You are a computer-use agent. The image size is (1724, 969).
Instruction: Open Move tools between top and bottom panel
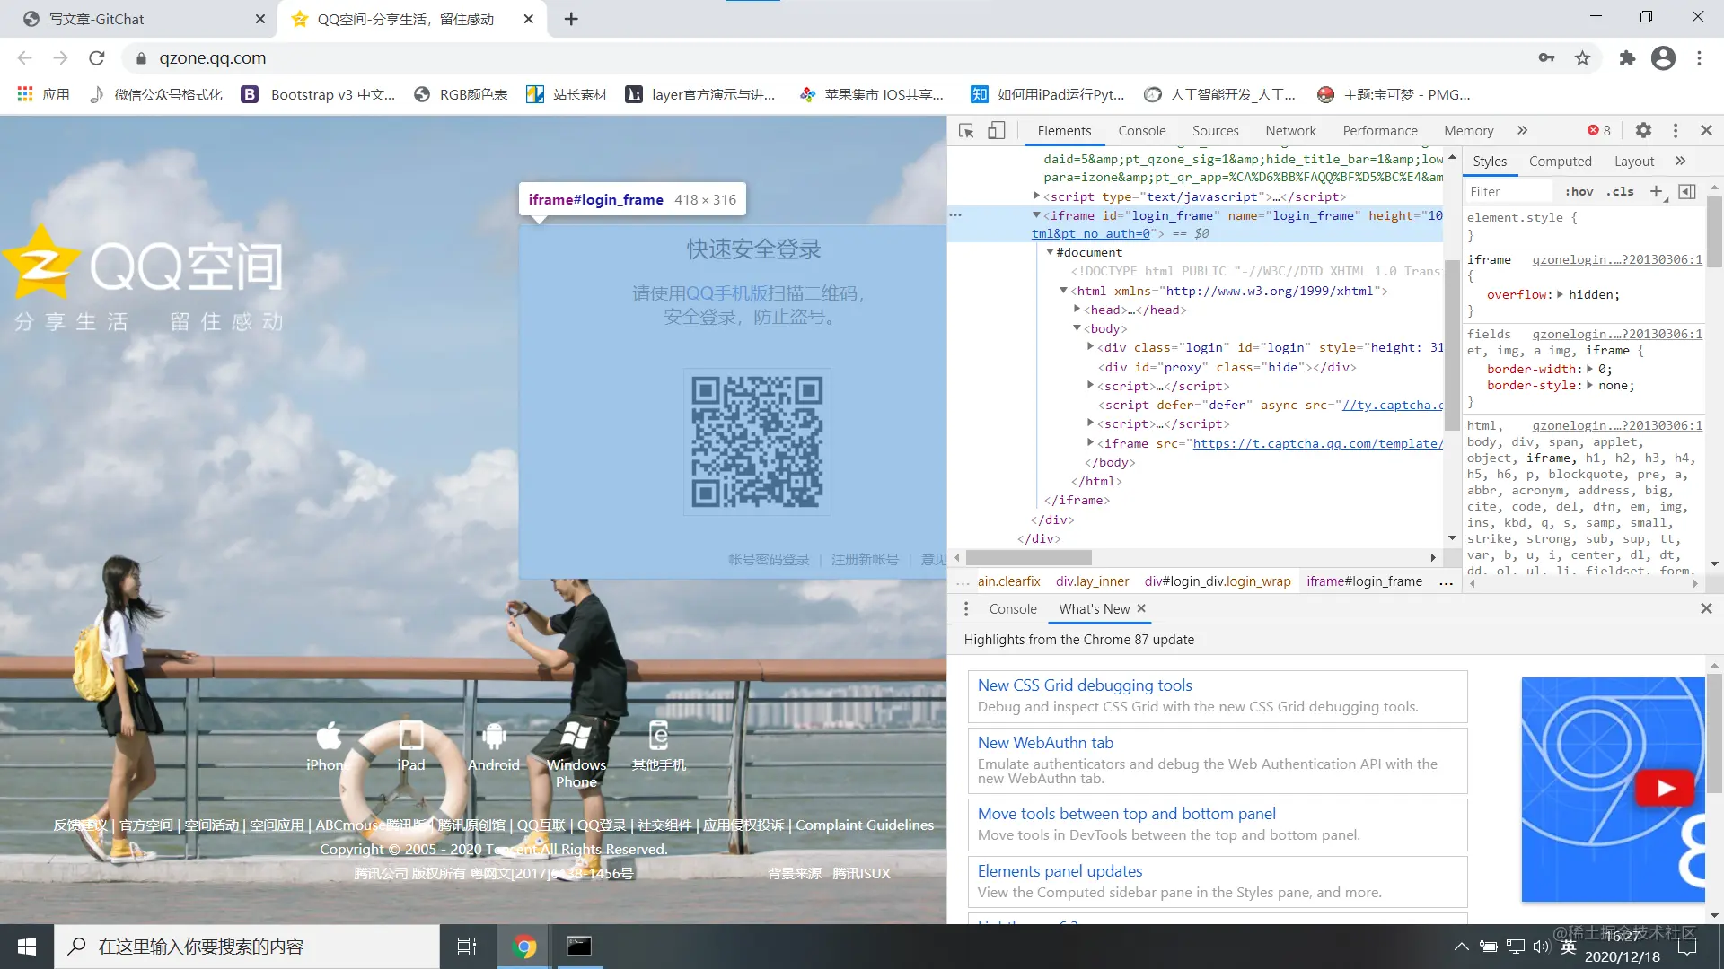(x=1126, y=814)
